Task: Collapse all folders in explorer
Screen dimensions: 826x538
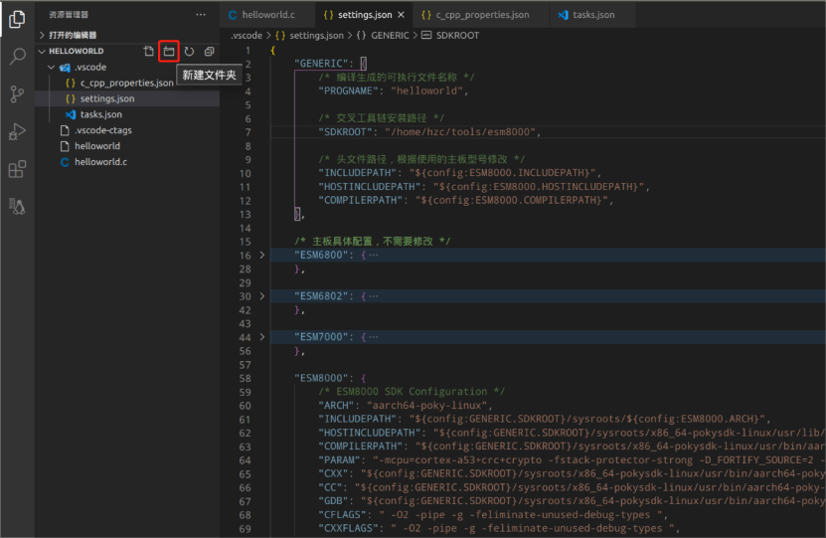Action: pos(209,51)
